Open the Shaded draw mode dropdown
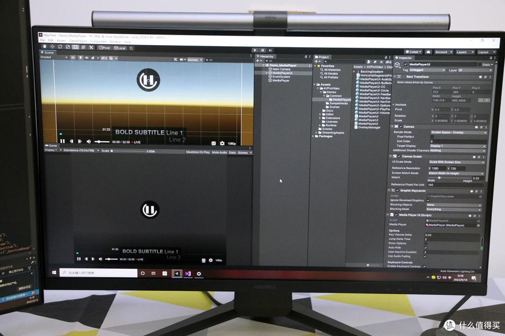This screenshot has height=336, width=505. pos(53,57)
